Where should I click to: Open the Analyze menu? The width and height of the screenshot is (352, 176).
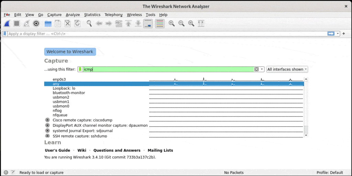(x=73, y=15)
